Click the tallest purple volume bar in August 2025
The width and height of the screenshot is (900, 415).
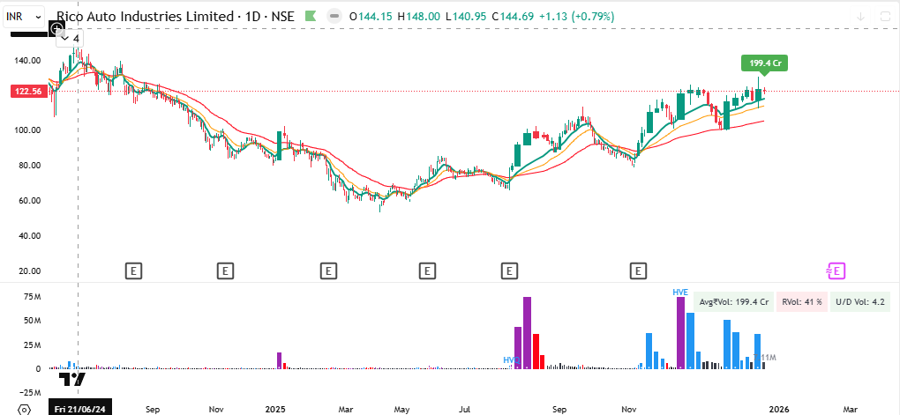tap(527, 333)
